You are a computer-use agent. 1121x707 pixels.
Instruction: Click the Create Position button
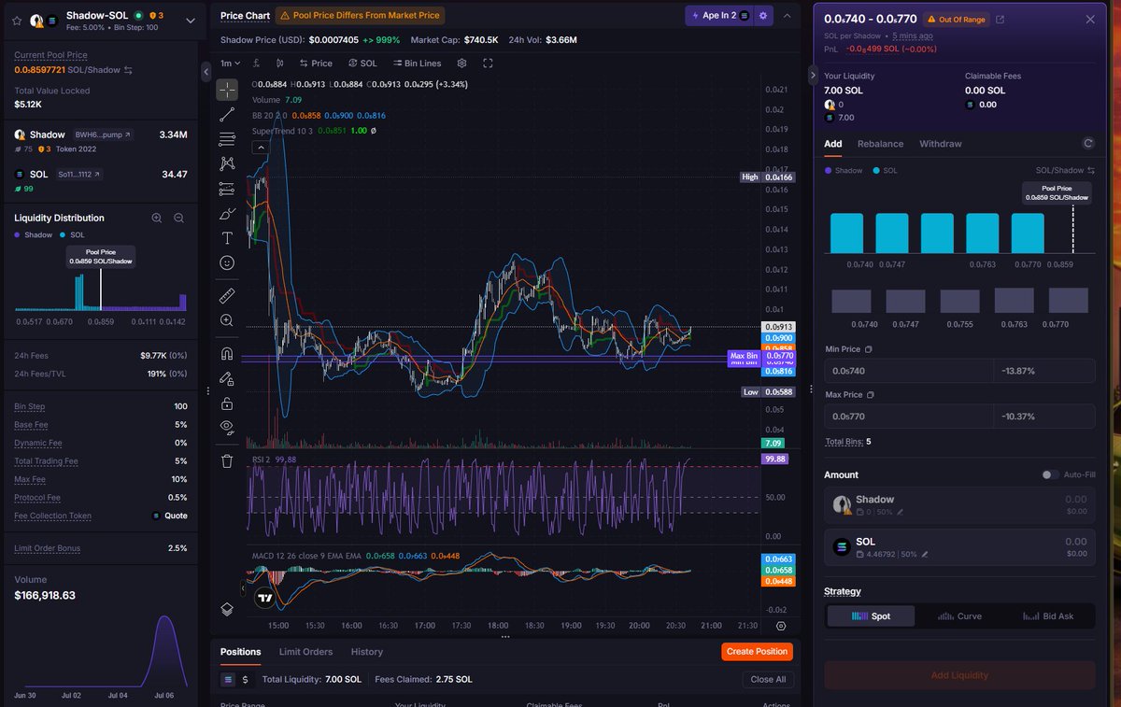757,652
